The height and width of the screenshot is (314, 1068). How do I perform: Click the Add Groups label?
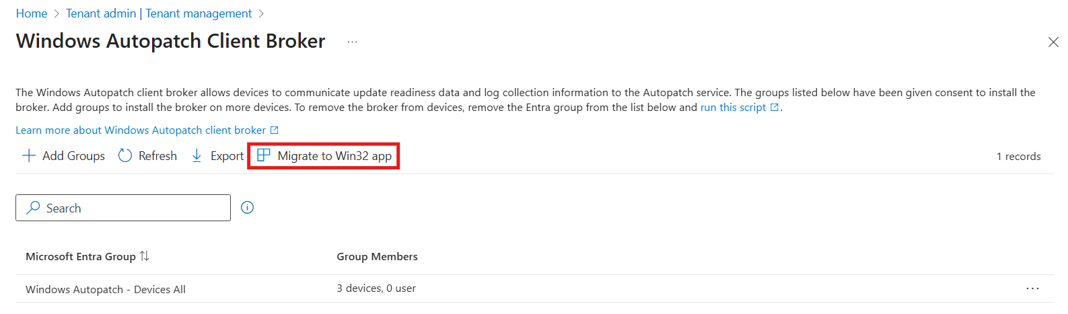pos(73,156)
